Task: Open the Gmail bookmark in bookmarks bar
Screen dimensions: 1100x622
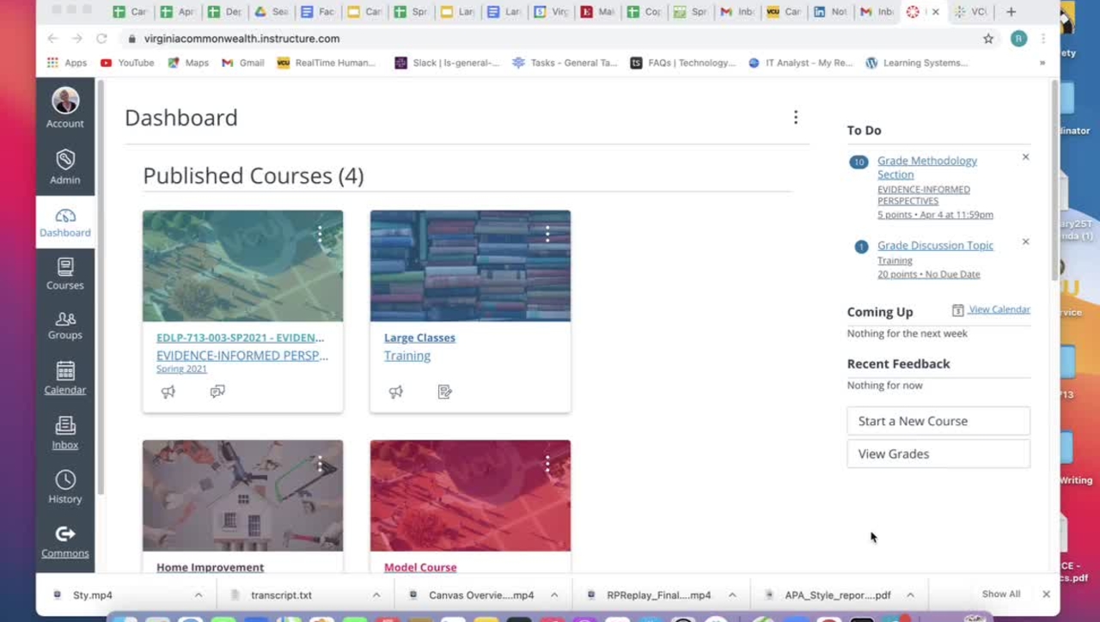Action: click(x=243, y=63)
